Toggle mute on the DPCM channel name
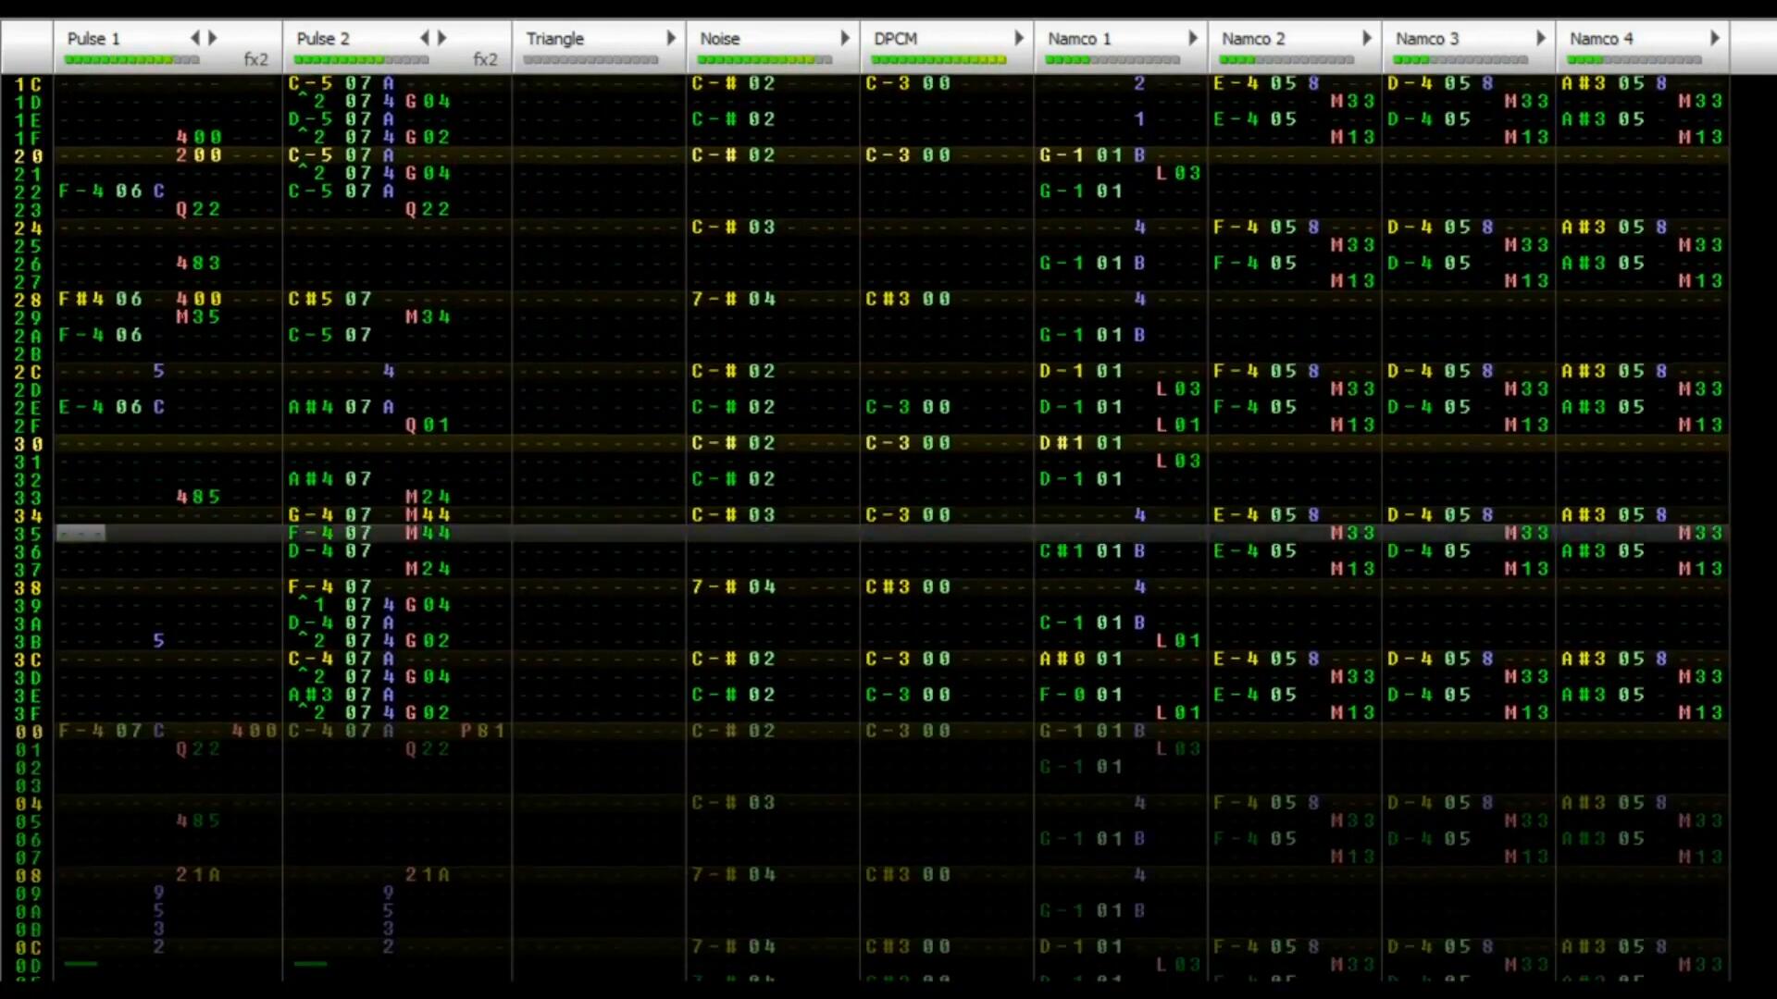This screenshot has width=1777, height=999. tap(895, 39)
